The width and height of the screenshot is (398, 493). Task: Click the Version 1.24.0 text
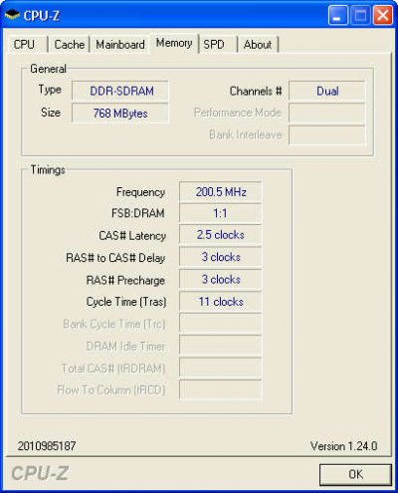pyautogui.click(x=343, y=446)
